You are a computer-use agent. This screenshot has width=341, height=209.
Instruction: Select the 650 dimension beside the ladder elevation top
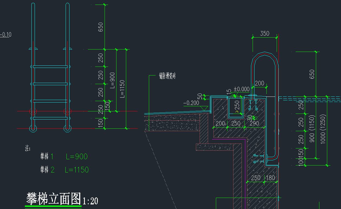coord(101,27)
